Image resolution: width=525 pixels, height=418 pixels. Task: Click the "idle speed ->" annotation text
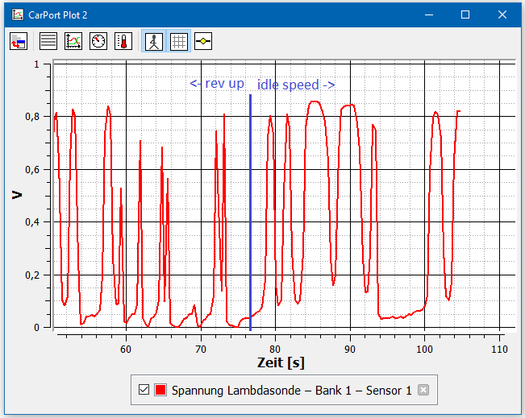coord(296,85)
